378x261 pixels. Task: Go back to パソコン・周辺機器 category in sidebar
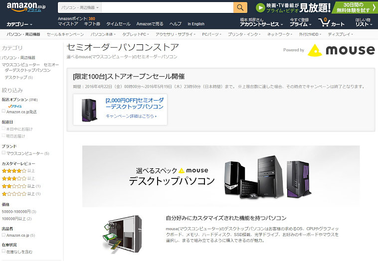click(18, 58)
